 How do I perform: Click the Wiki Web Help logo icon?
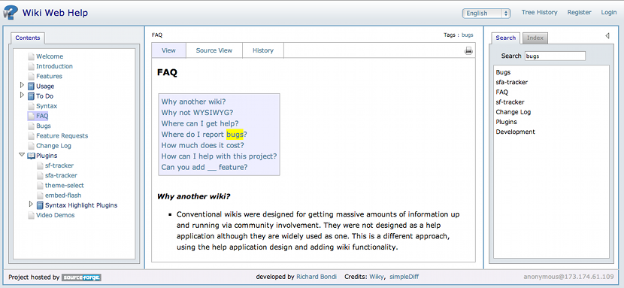[10, 12]
